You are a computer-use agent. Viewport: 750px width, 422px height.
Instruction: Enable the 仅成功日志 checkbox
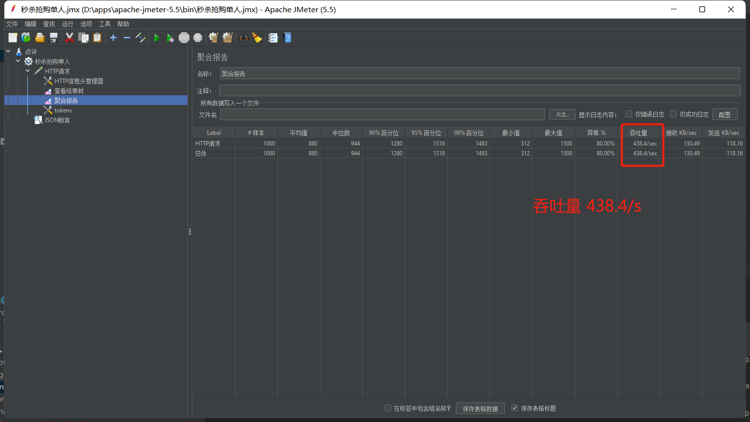[x=673, y=114]
